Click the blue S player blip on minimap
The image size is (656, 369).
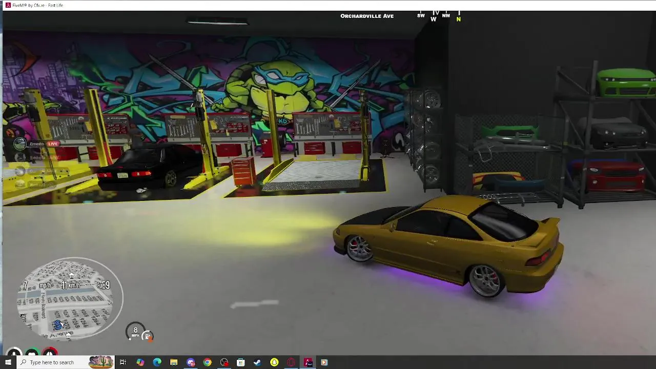tap(57, 325)
